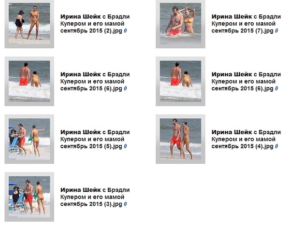Open comment count 0 beside (2).jpg
Image resolution: width=290 pixels, height=227 pixels.
(x=125, y=31)
